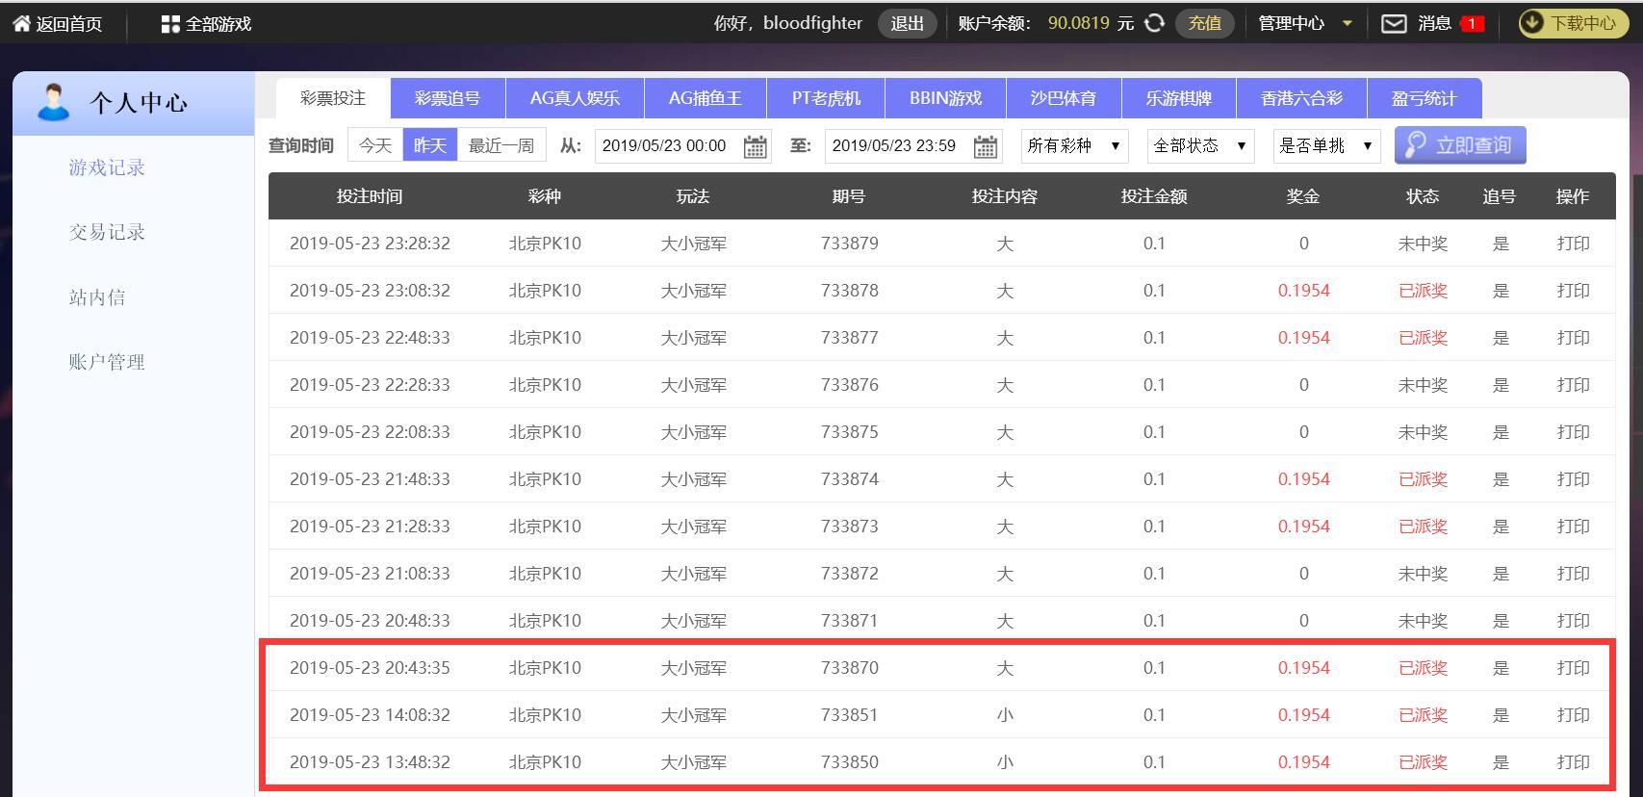Click the username bloodfighter in the top bar
The image size is (1643, 797).
(x=812, y=23)
